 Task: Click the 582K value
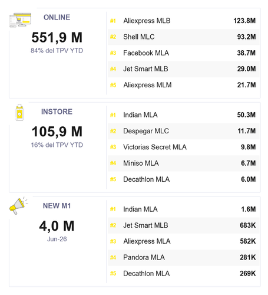pos(248,241)
